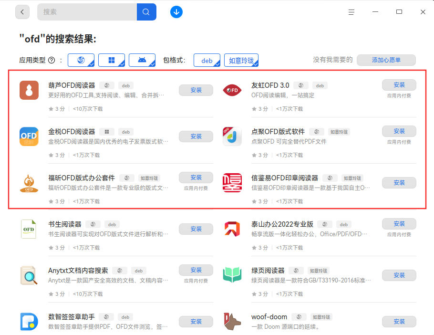Install Anytxt文档内容搜索
The height and width of the screenshot is (335, 434).
(196, 270)
